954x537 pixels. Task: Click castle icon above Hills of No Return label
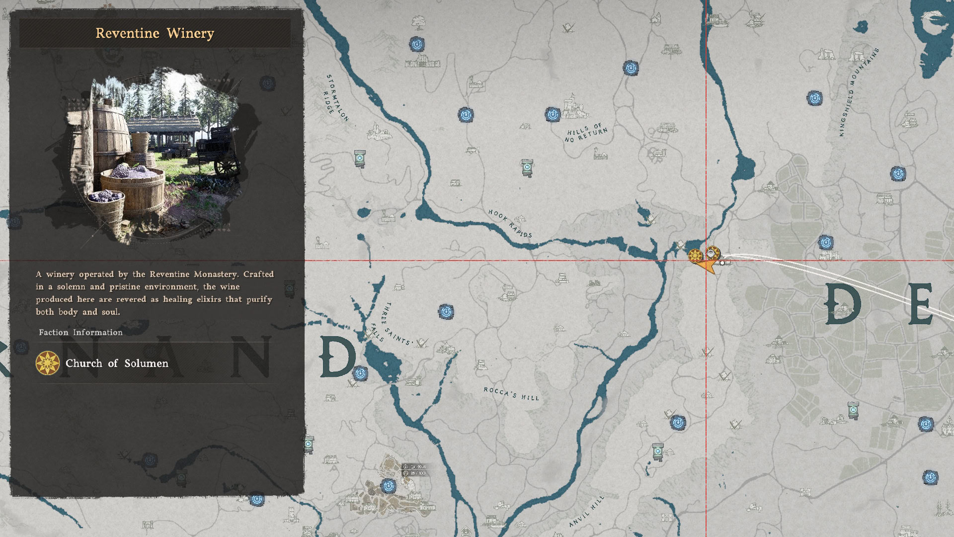click(x=575, y=107)
